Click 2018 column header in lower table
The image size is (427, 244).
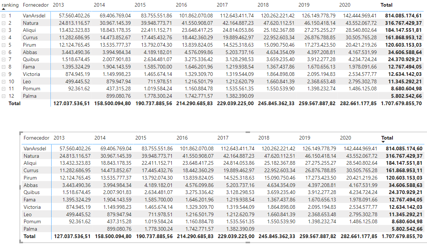point(264,138)
